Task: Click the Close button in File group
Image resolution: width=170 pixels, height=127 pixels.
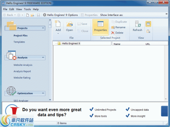Action: pos(83,31)
